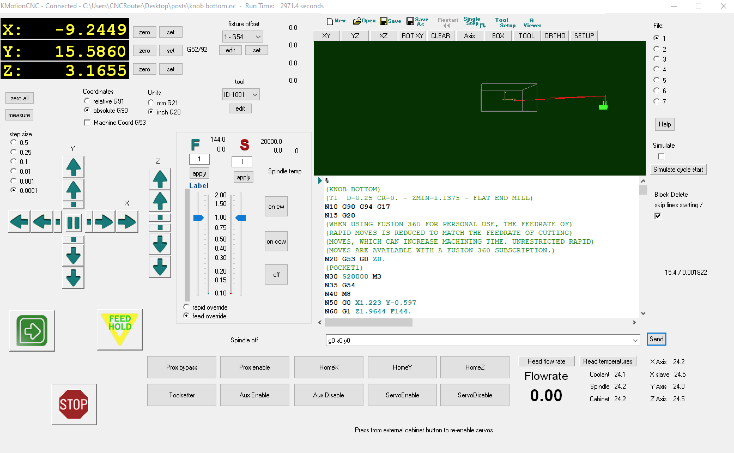Switch to the XZ view tab
Image resolution: width=734 pixels, height=453 pixels.
click(383, 36)
